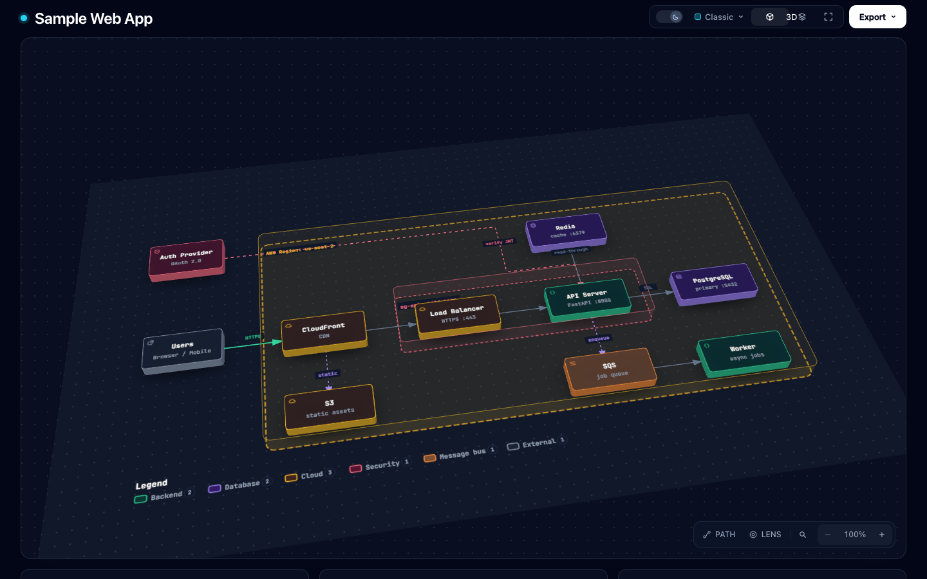The width and height of the screenshot is (927, 579).
Task: Select the Auth Provider node
Action: (x=187, y=260)
